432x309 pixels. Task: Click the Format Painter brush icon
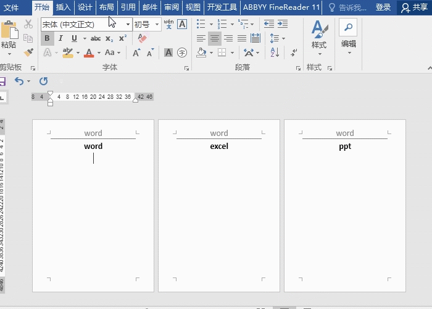[28, 53]
